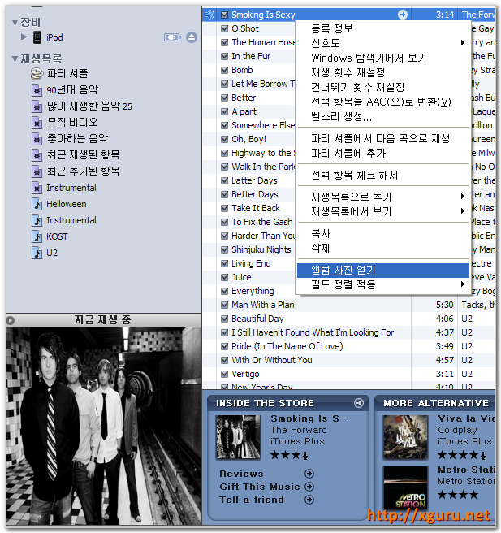
Task: Click the now playing band artwork
Action: coord(104,427)
